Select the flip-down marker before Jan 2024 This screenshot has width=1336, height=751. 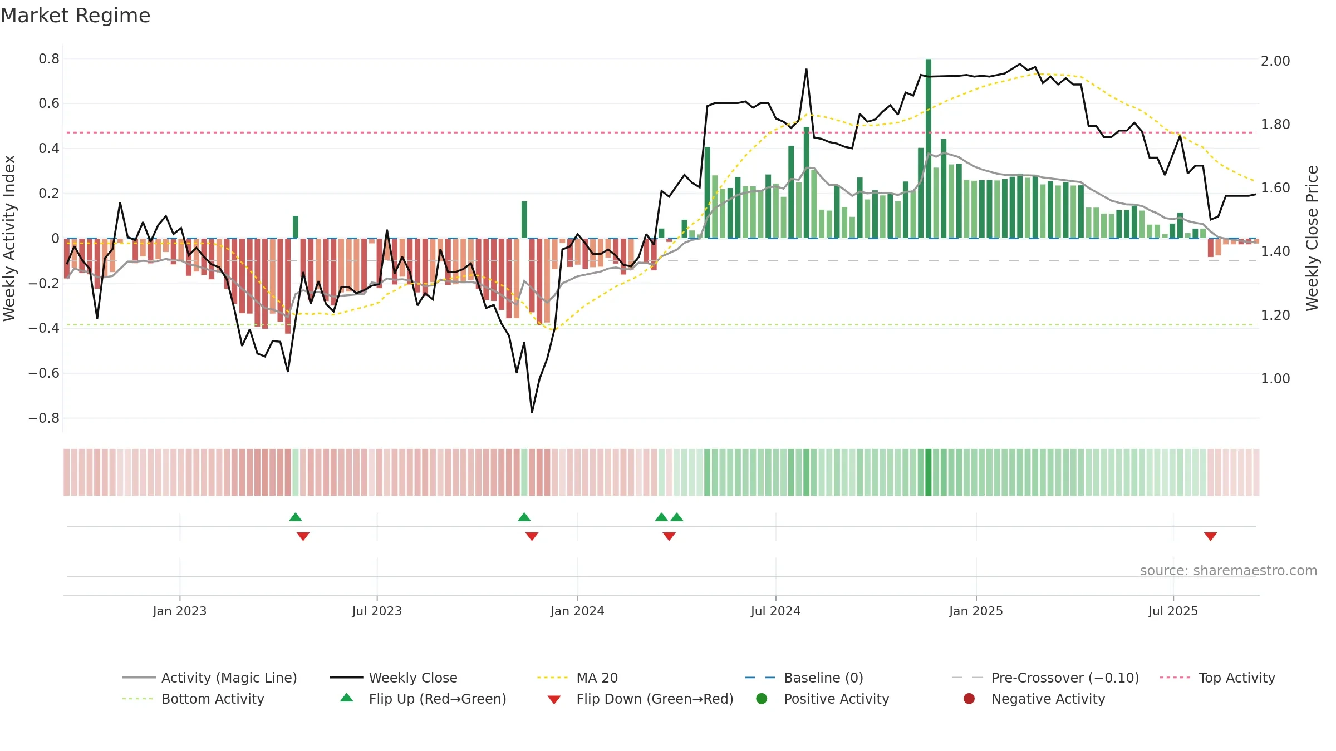[532, 536]
